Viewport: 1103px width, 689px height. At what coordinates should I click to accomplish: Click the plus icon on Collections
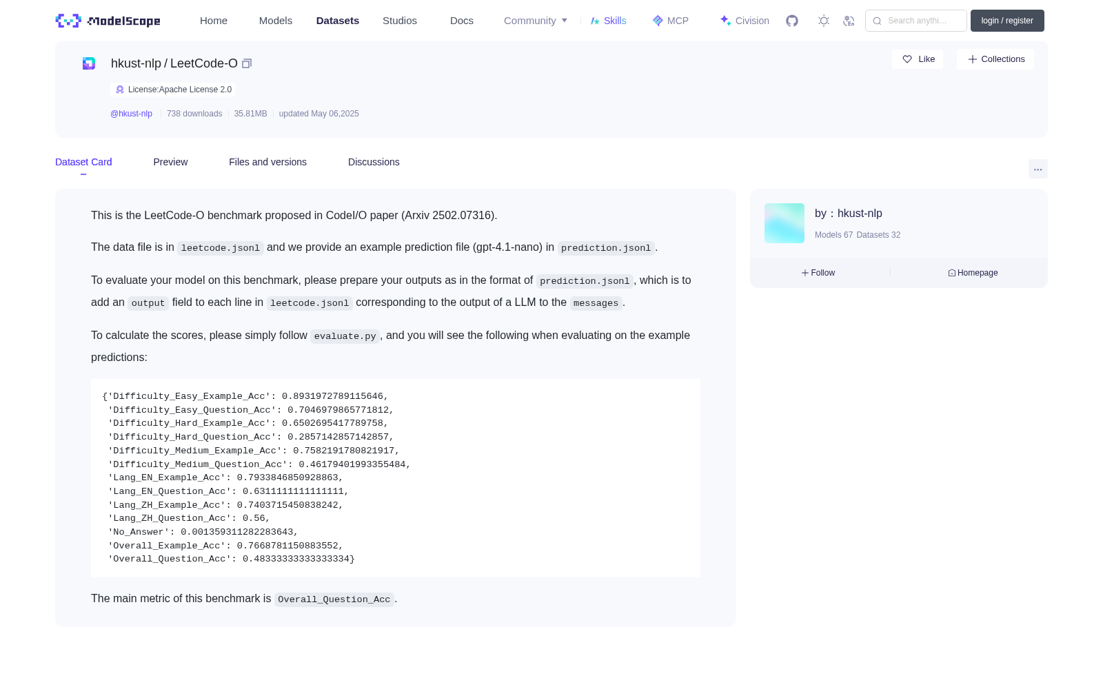(973, 59)
